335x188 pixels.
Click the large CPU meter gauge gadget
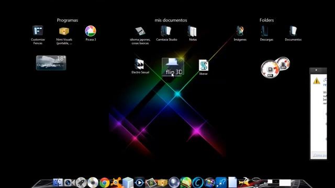tap(270, 69)
